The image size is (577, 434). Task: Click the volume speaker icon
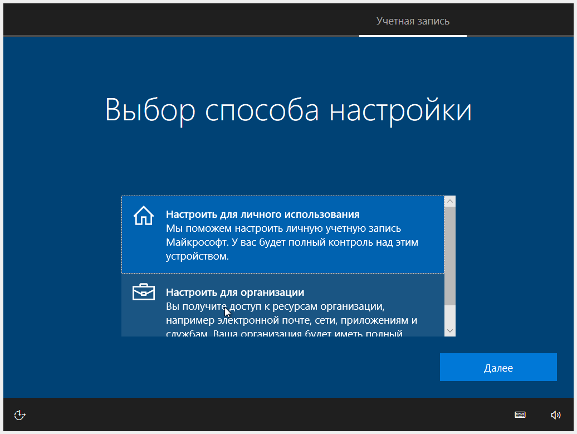pos(555,415)
